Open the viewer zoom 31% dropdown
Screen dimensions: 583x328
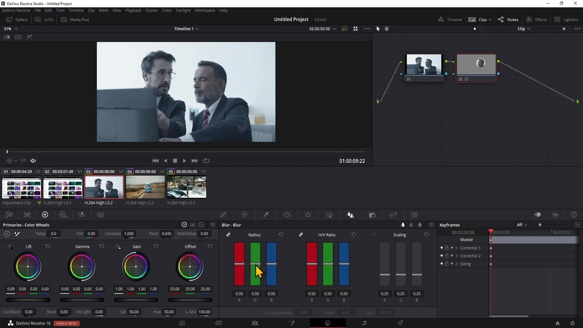coord(11,29)
